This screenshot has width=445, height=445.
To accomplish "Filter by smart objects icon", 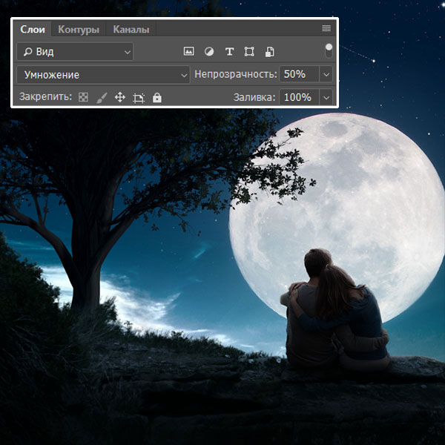I will 270,52.
